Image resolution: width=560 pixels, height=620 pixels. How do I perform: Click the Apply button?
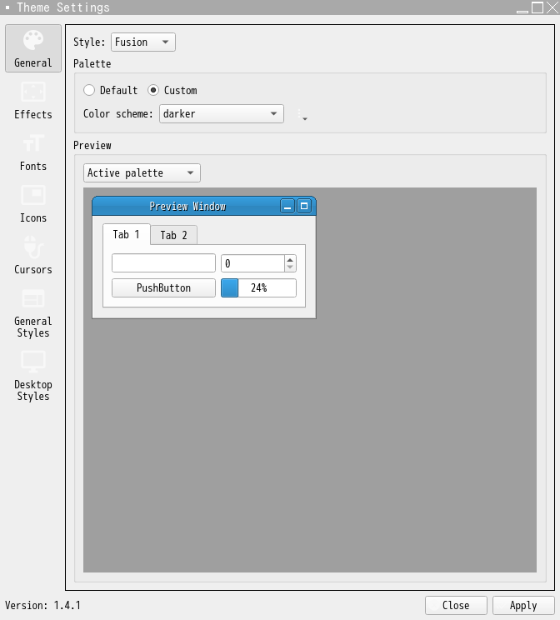coord(523,605)
